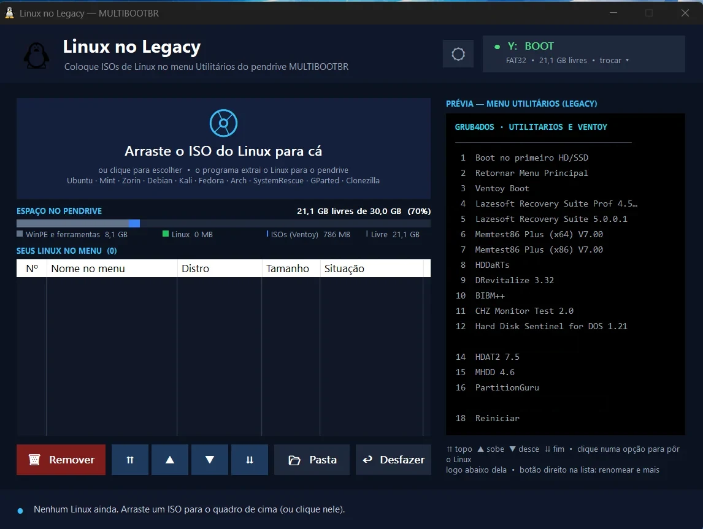Click the penguin logo in header
Viewport: 703px width, 529px height.
coord(36,56)
